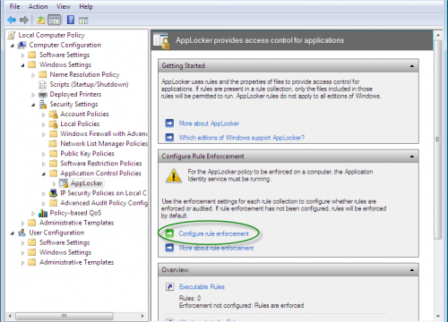Click arrow icon beside More about AppLocker
Viewport: 448px width, 322px height.
[169, 123]
